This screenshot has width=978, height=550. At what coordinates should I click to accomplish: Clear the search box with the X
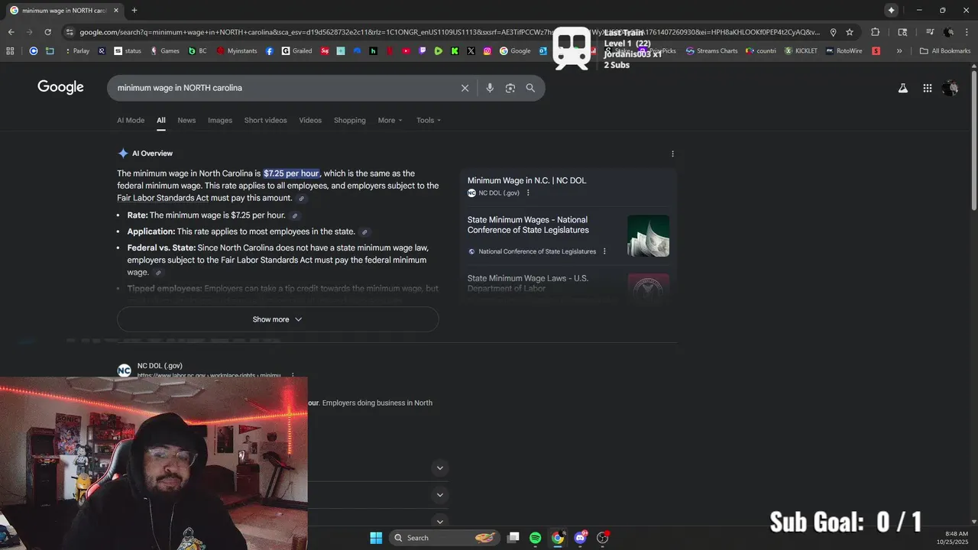click(465, 88)
